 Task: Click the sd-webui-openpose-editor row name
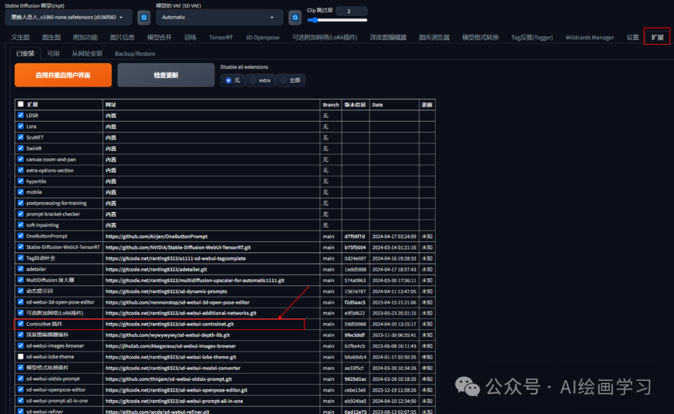tap(56, 390)
